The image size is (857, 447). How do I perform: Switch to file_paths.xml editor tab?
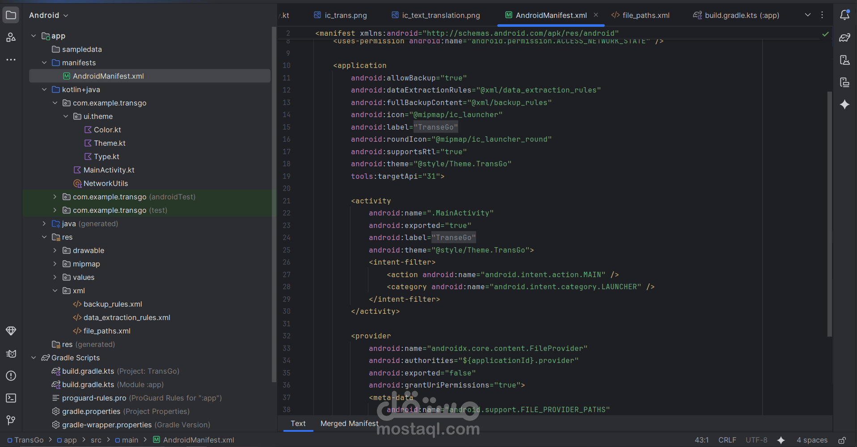[640, 15]
